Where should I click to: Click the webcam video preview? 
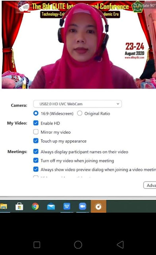point(79,45)
